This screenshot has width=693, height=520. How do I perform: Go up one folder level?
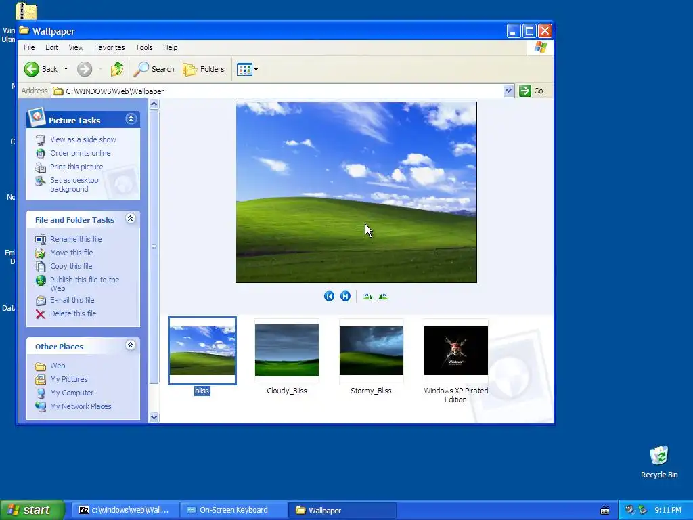click(117, 69)
